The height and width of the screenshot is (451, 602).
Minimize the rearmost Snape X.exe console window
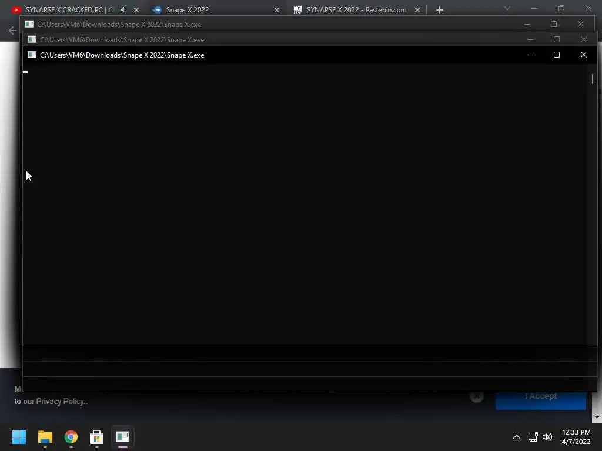click(527, 24)
